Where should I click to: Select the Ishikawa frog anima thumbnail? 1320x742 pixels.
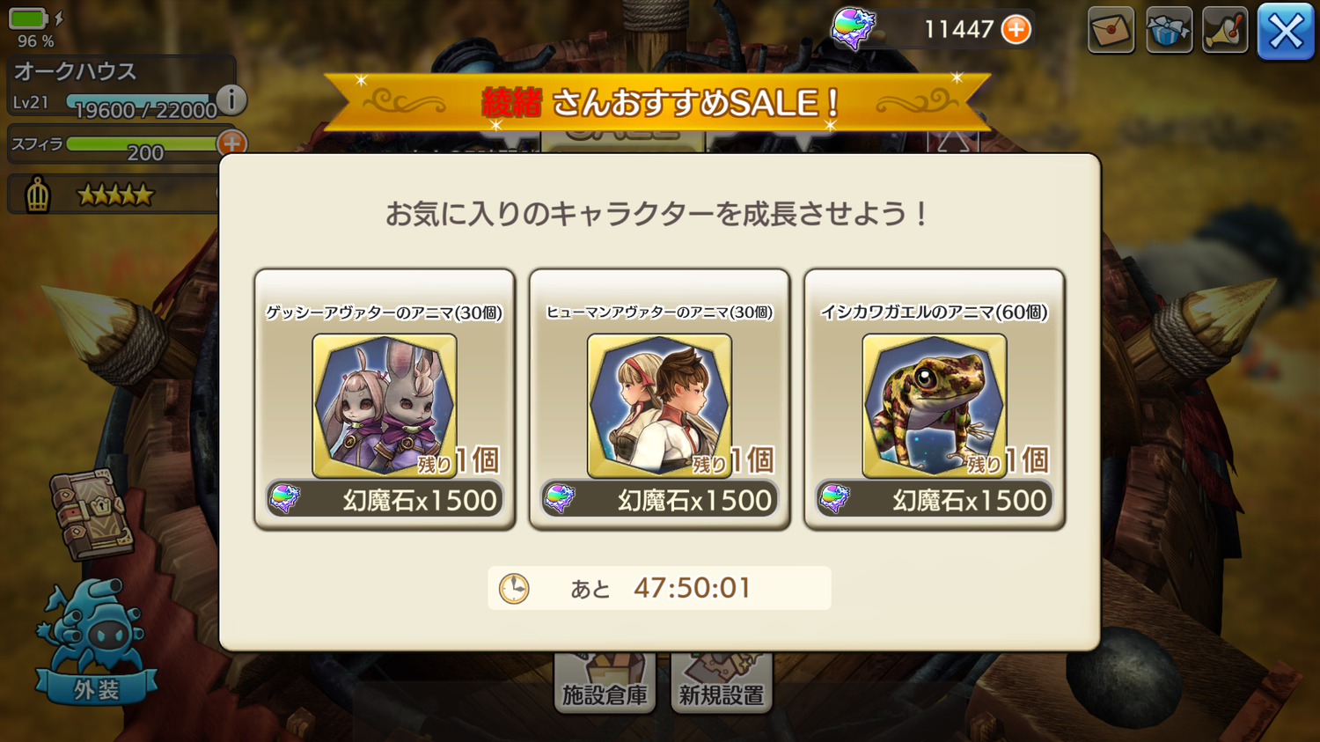(x=934, y=405)
